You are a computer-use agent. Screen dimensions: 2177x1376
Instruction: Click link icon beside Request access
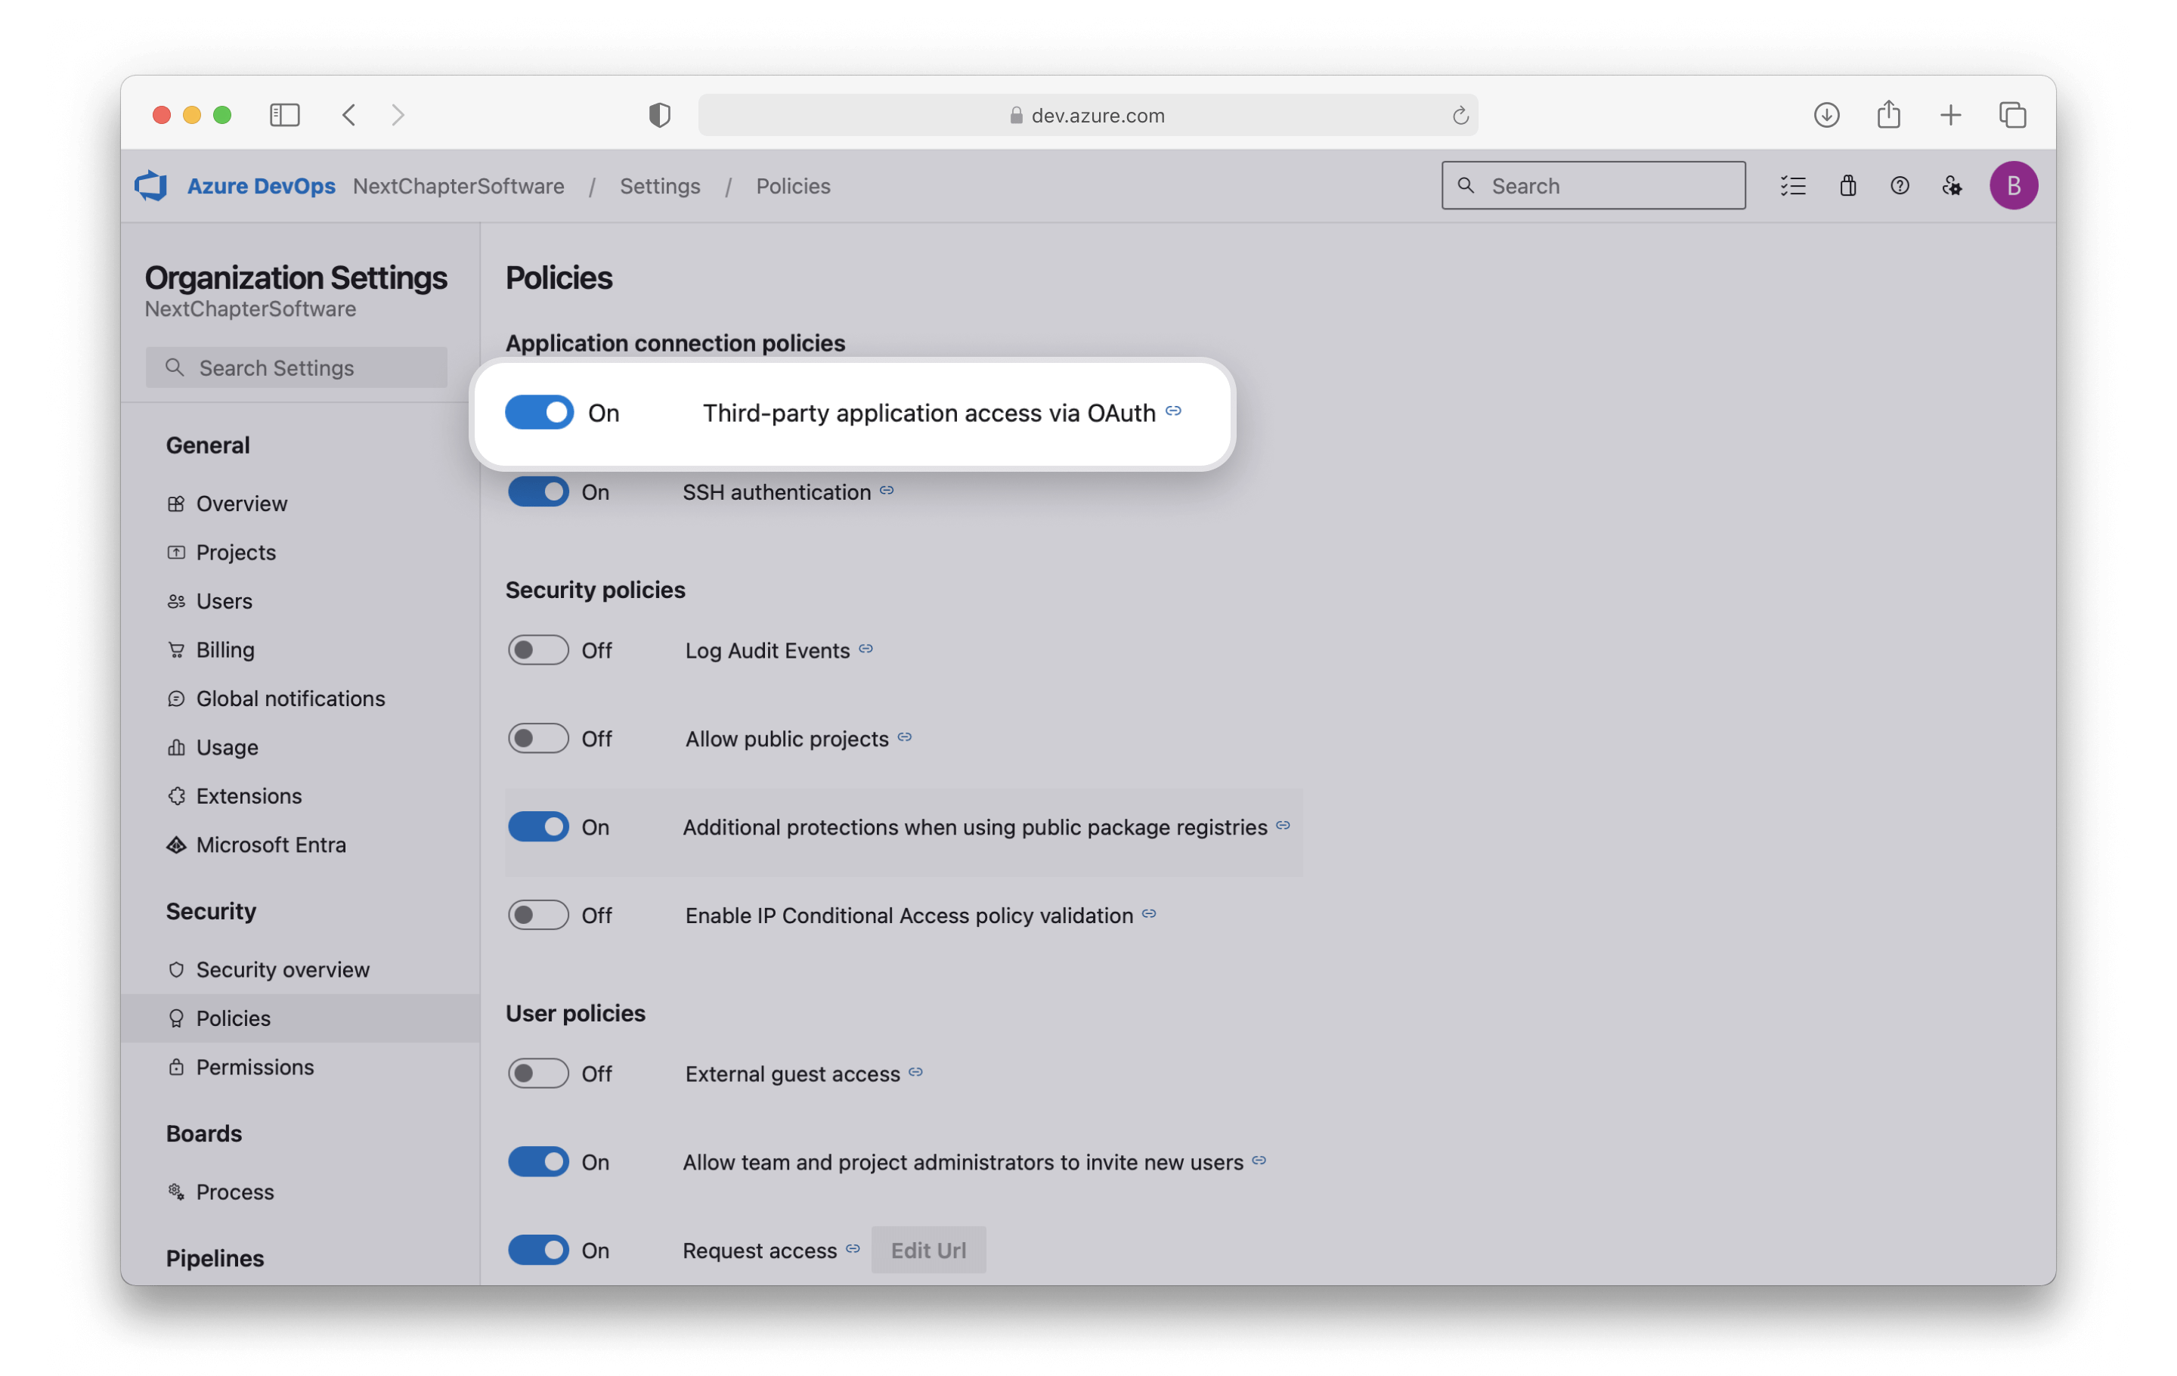[852, 1248]
